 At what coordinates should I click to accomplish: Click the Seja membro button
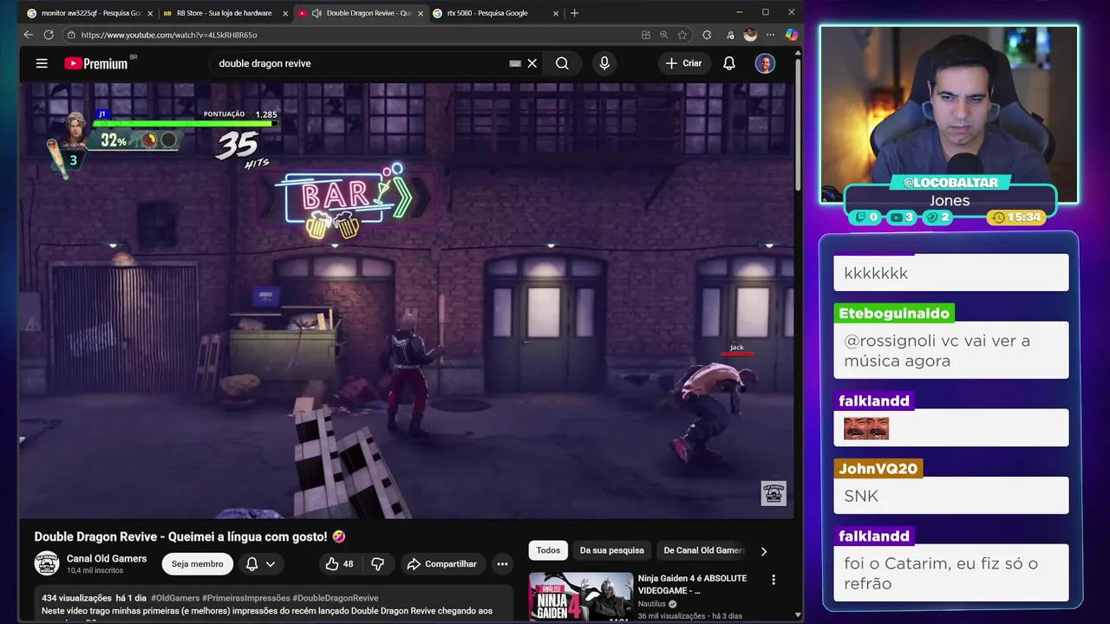point(198,563)
